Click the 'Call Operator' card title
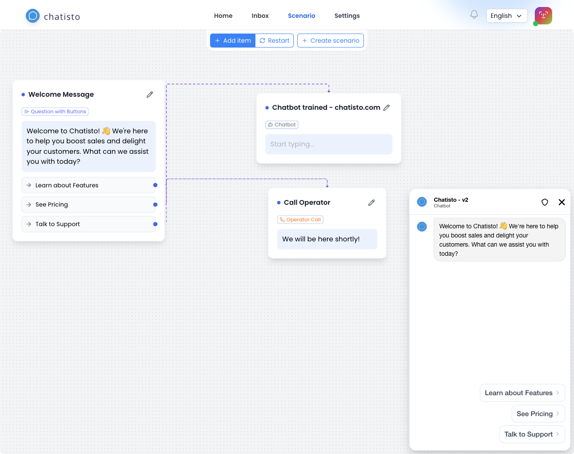 307,203
